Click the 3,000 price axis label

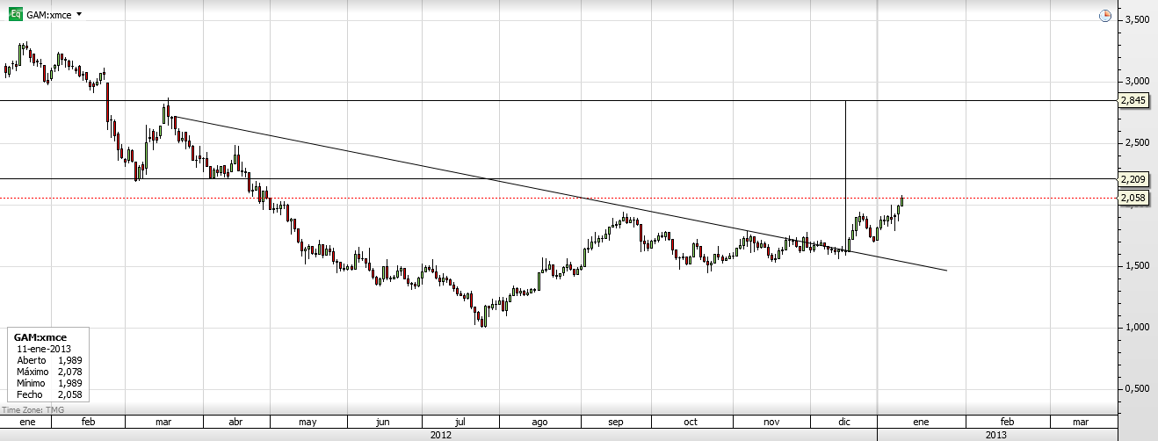coord(1136,81)
